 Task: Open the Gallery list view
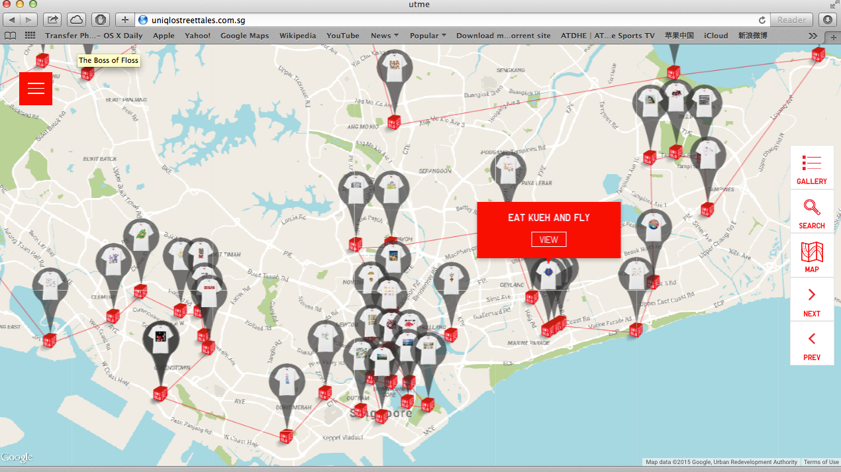click(x=812, y=168)
